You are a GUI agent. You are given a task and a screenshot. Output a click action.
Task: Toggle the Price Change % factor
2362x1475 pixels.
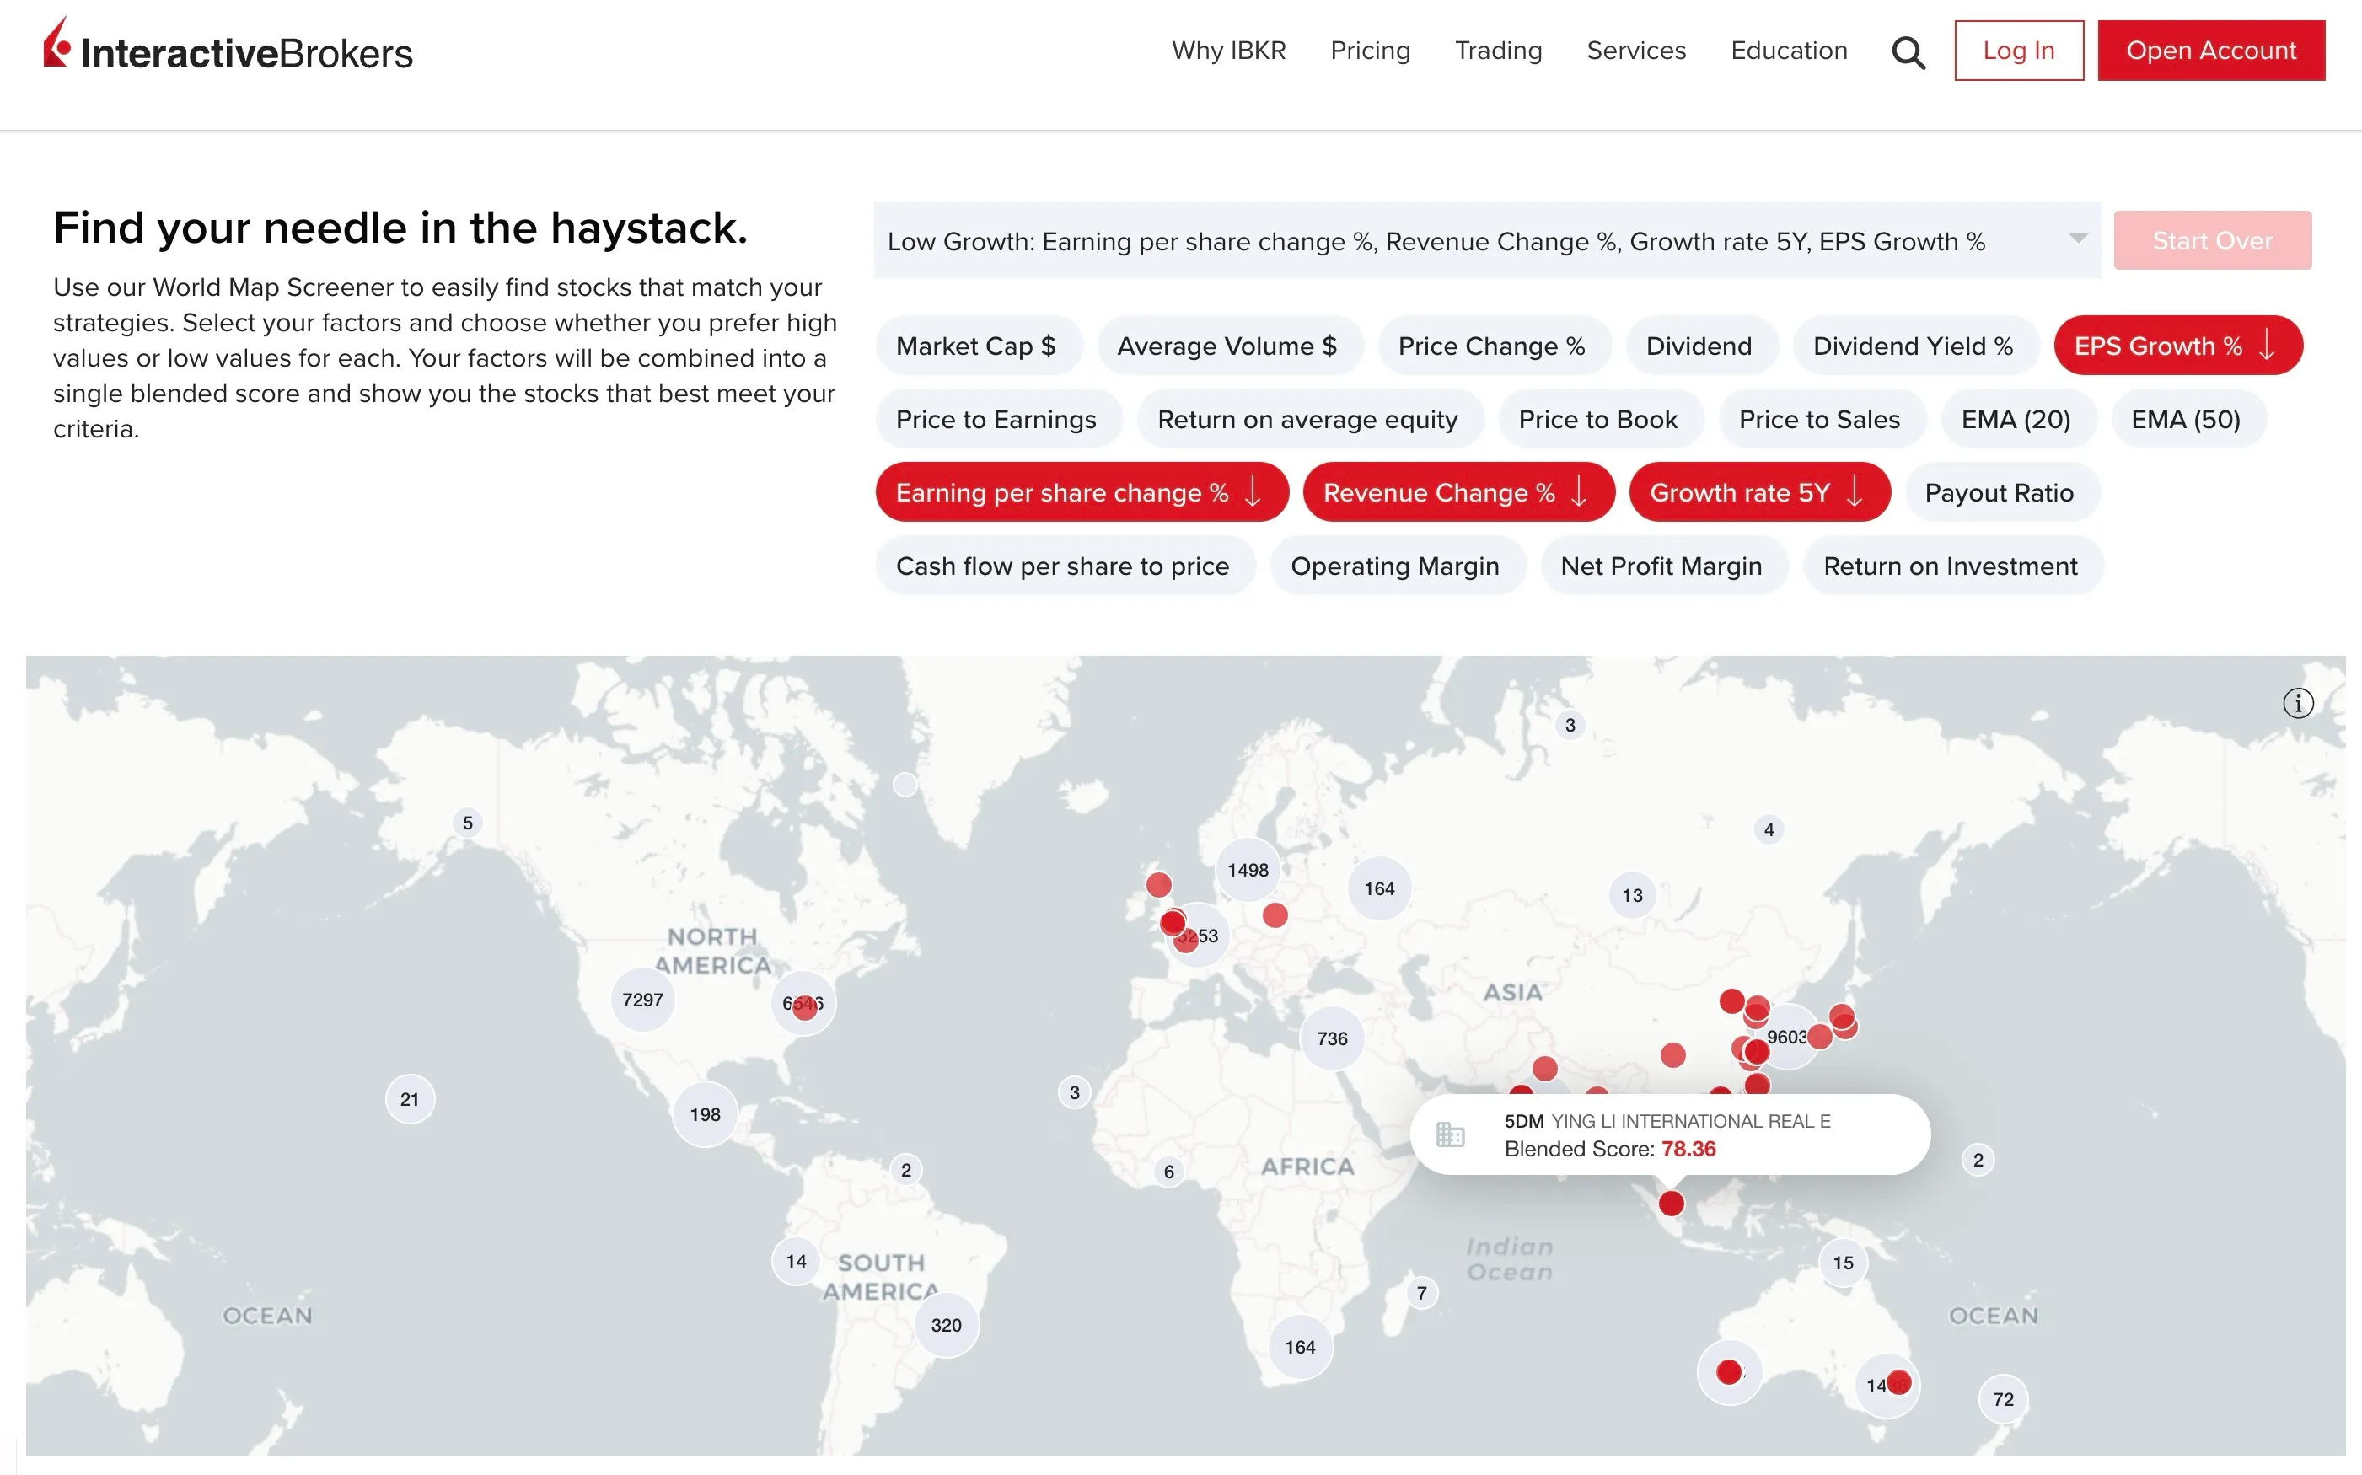(1494, 346)
